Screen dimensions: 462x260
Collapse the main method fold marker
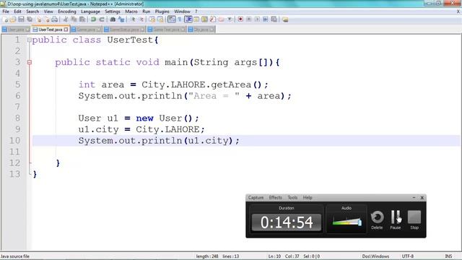pyautogui.click(x=29, y=62)
